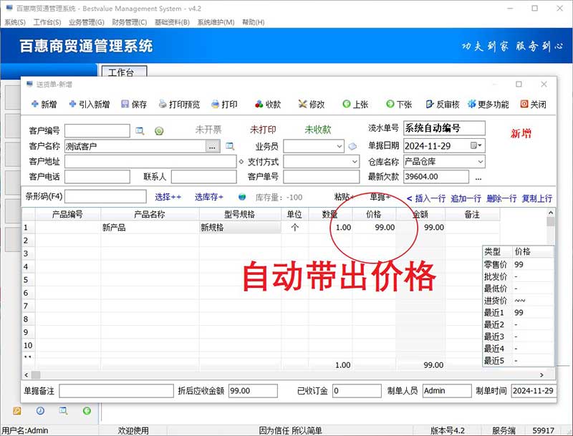Click the 联系人 input field

(x=204, y=177)
